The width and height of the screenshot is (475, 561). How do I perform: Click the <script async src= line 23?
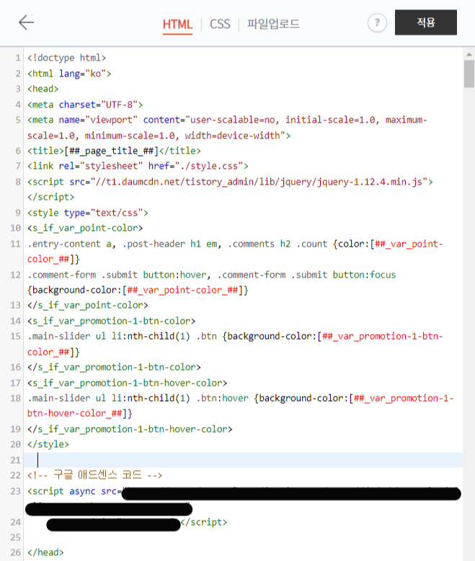point(74,491)
